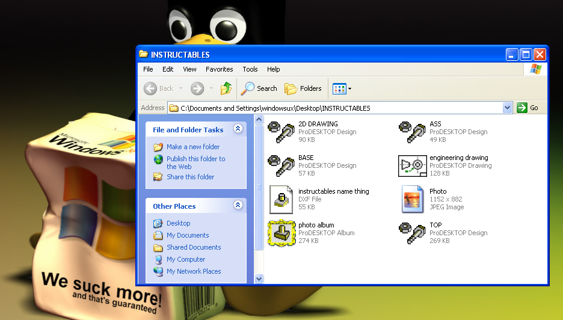Go to Desktop in Other Places
The width and height of the screenshot is (563, 320).
point(179,223)
